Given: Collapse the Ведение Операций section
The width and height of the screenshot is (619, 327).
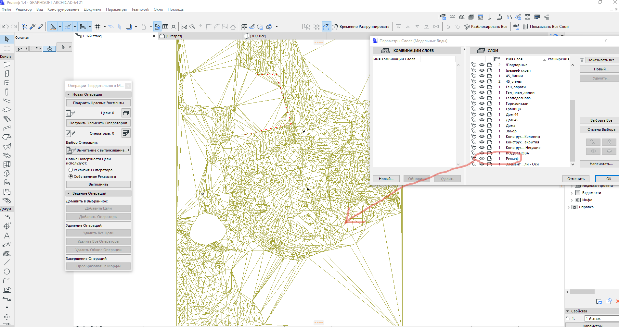Looking at the screenshot, I should click(69, 193).
